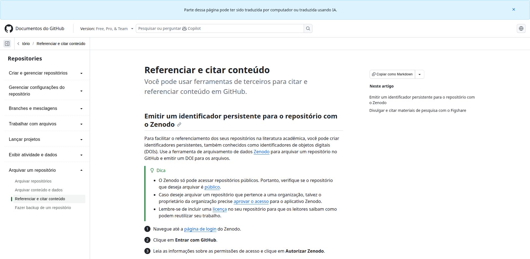530x259 pixels.
Task: Click the breadcrumb back chevron
Action: (18, 44)
